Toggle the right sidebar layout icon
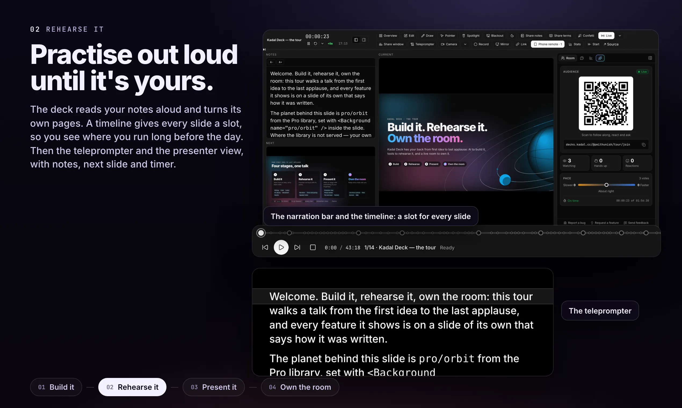Image resolution: width=682 pixels, height=408 pixels. point(364,40)
